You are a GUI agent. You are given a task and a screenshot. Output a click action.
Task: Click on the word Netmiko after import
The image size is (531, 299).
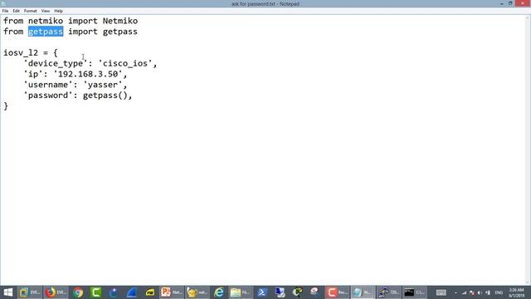coord(120,21)
